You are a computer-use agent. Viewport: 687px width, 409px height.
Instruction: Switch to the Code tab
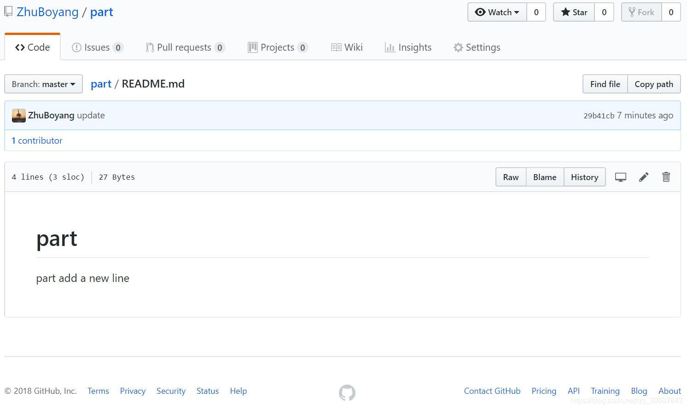(x=32, y=47)
